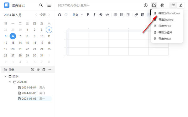This screenshot has width=188, height=117.
Task: Select May 15 in the calendar
Action: tap(27, 43)
